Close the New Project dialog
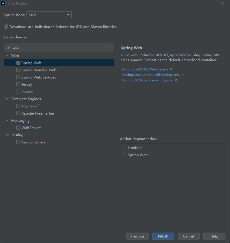This screenshot has width=230, height=243. [223, 3]
